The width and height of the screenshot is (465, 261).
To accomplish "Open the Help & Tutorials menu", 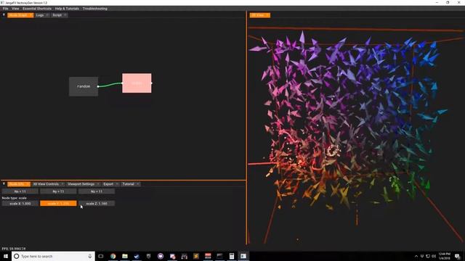I will click(x=67, y=9).
